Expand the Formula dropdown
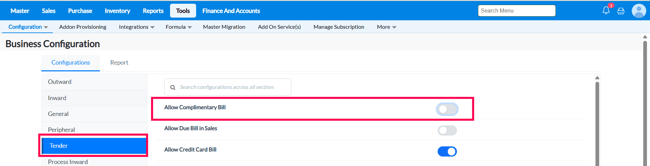Viewport: 650px width, 166px height. [x=179, y=27]
